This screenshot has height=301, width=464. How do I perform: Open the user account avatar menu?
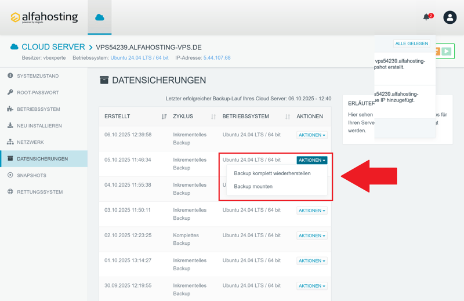(x=449, y=17)
